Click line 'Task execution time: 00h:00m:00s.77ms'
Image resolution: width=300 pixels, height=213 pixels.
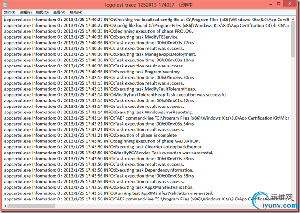[99, 43]
